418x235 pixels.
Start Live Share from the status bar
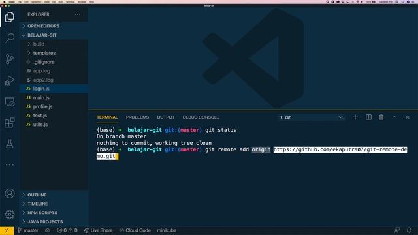98,230
